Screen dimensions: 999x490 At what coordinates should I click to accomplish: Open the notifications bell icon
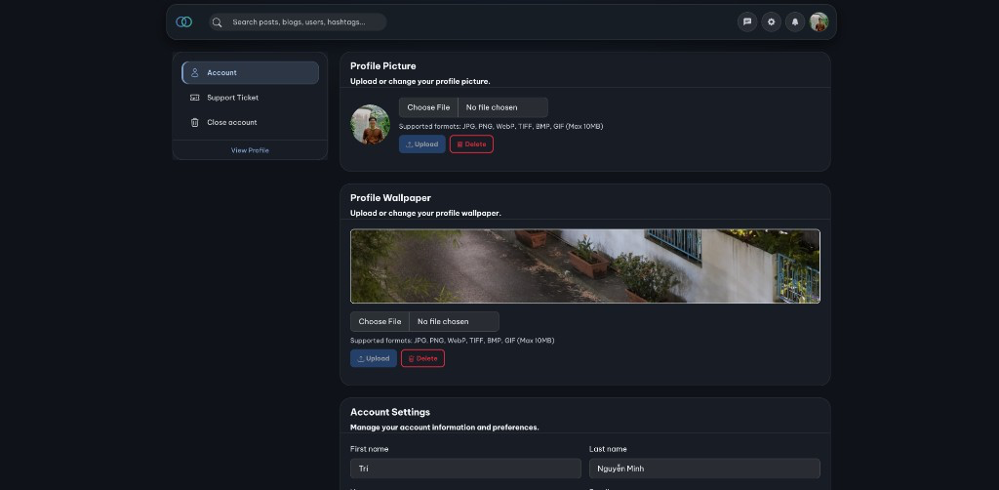(x=795, y=21)
